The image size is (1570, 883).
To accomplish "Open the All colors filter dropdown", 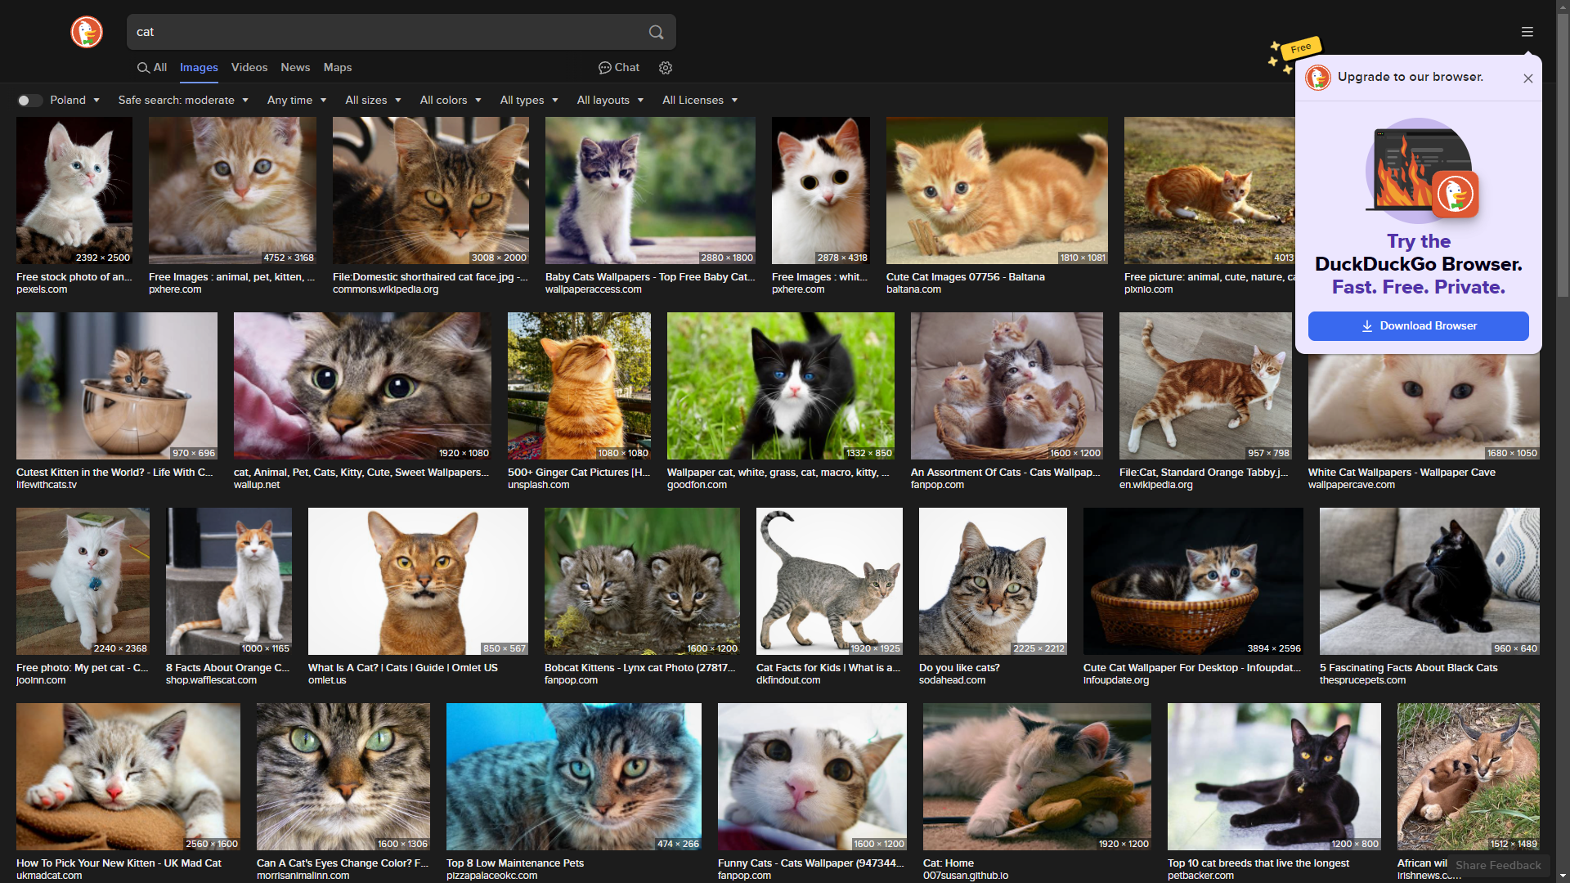I will 450,101.
